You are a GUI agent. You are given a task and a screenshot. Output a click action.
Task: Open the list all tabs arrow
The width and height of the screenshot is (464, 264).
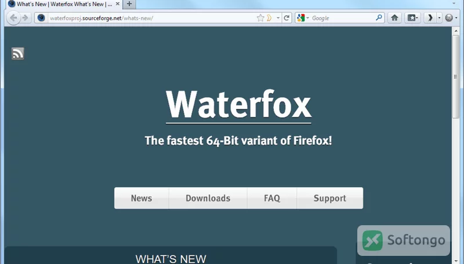click(454, 3)
